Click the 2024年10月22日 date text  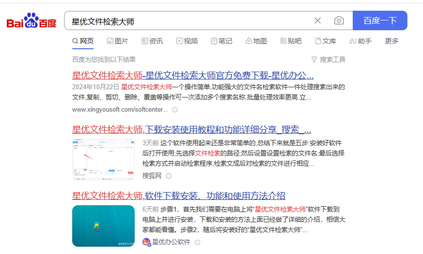pos(96,87)
